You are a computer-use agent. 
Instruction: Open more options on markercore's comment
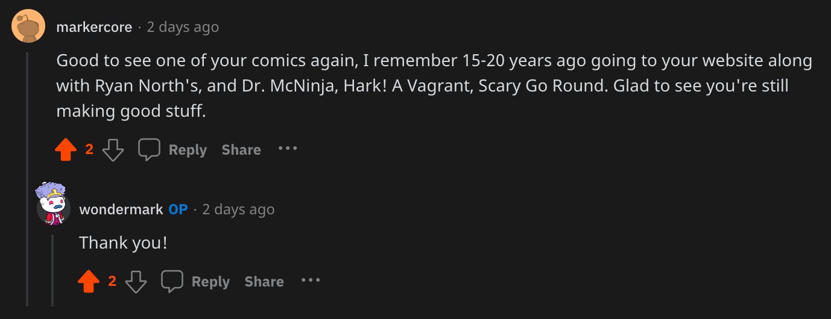click(288, 149)
